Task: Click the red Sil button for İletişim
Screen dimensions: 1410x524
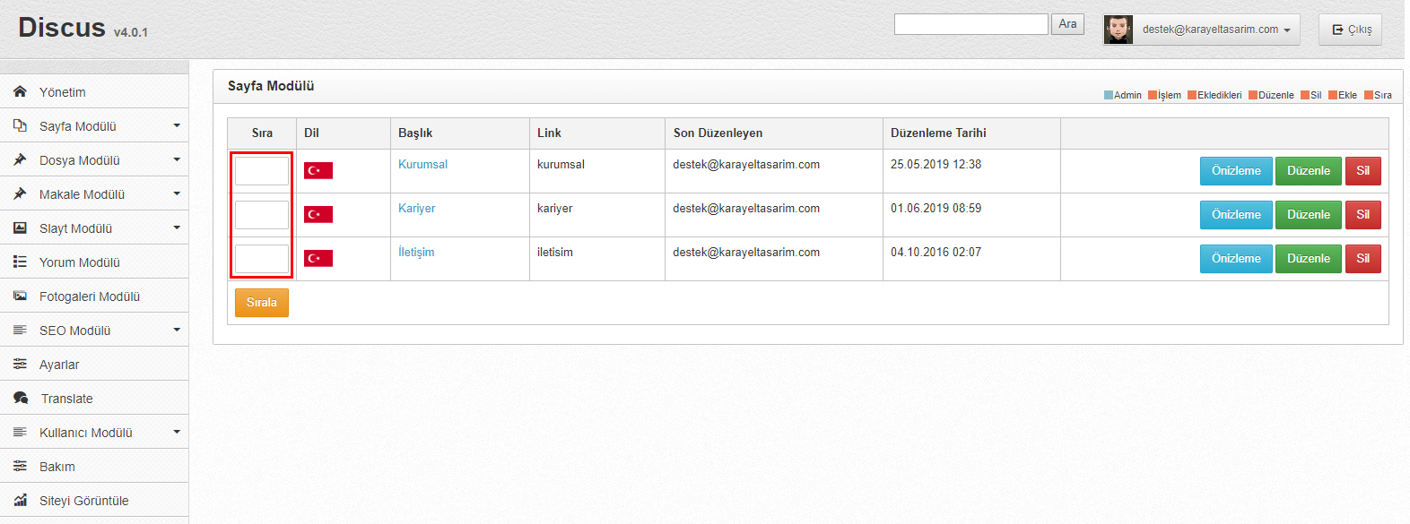Action: click(x=1362, y=259)
